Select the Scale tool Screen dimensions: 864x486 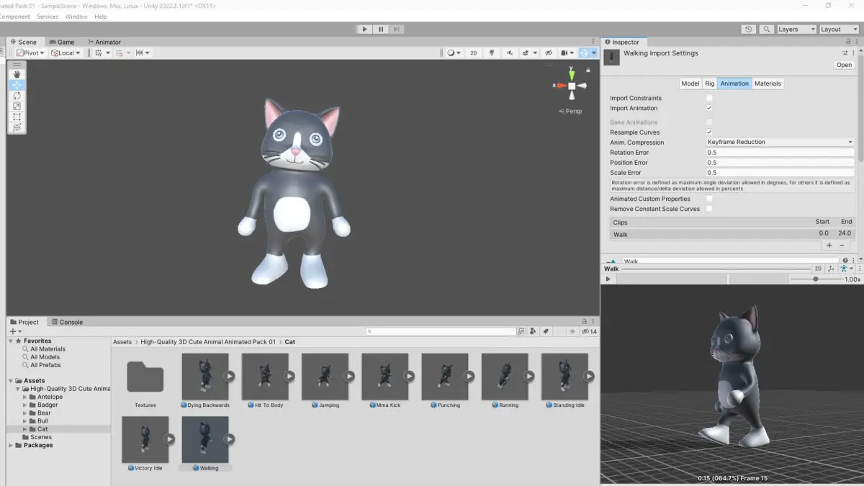17,107
